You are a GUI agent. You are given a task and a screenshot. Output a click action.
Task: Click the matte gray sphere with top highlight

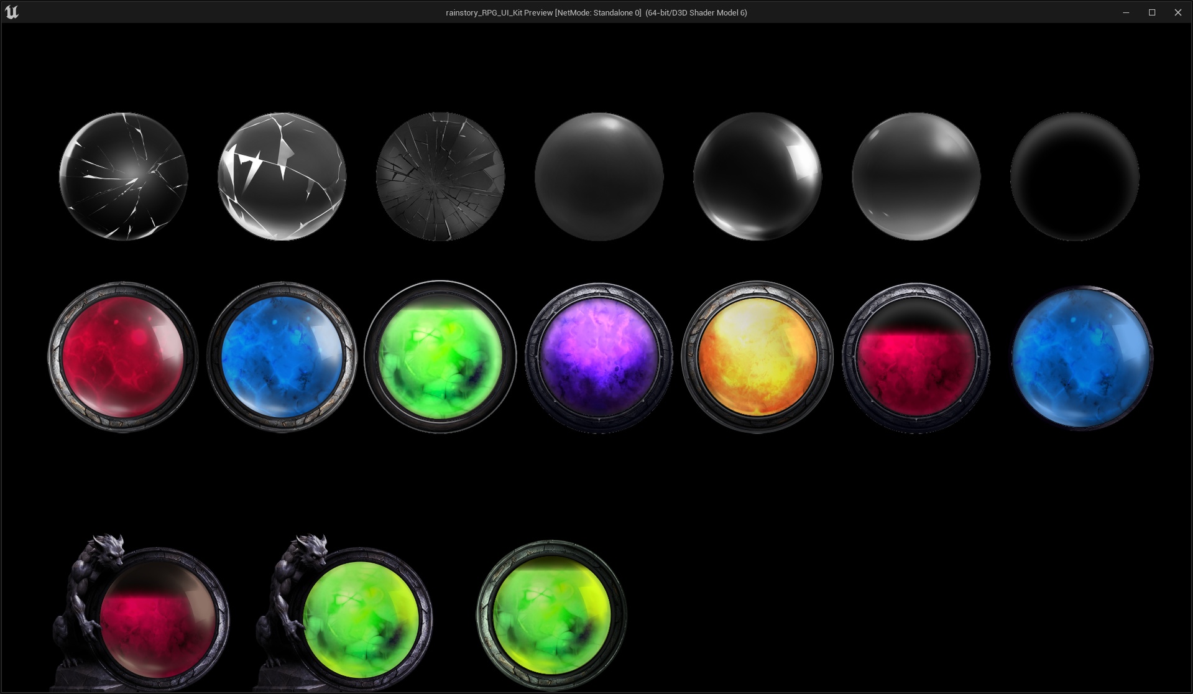599,177
